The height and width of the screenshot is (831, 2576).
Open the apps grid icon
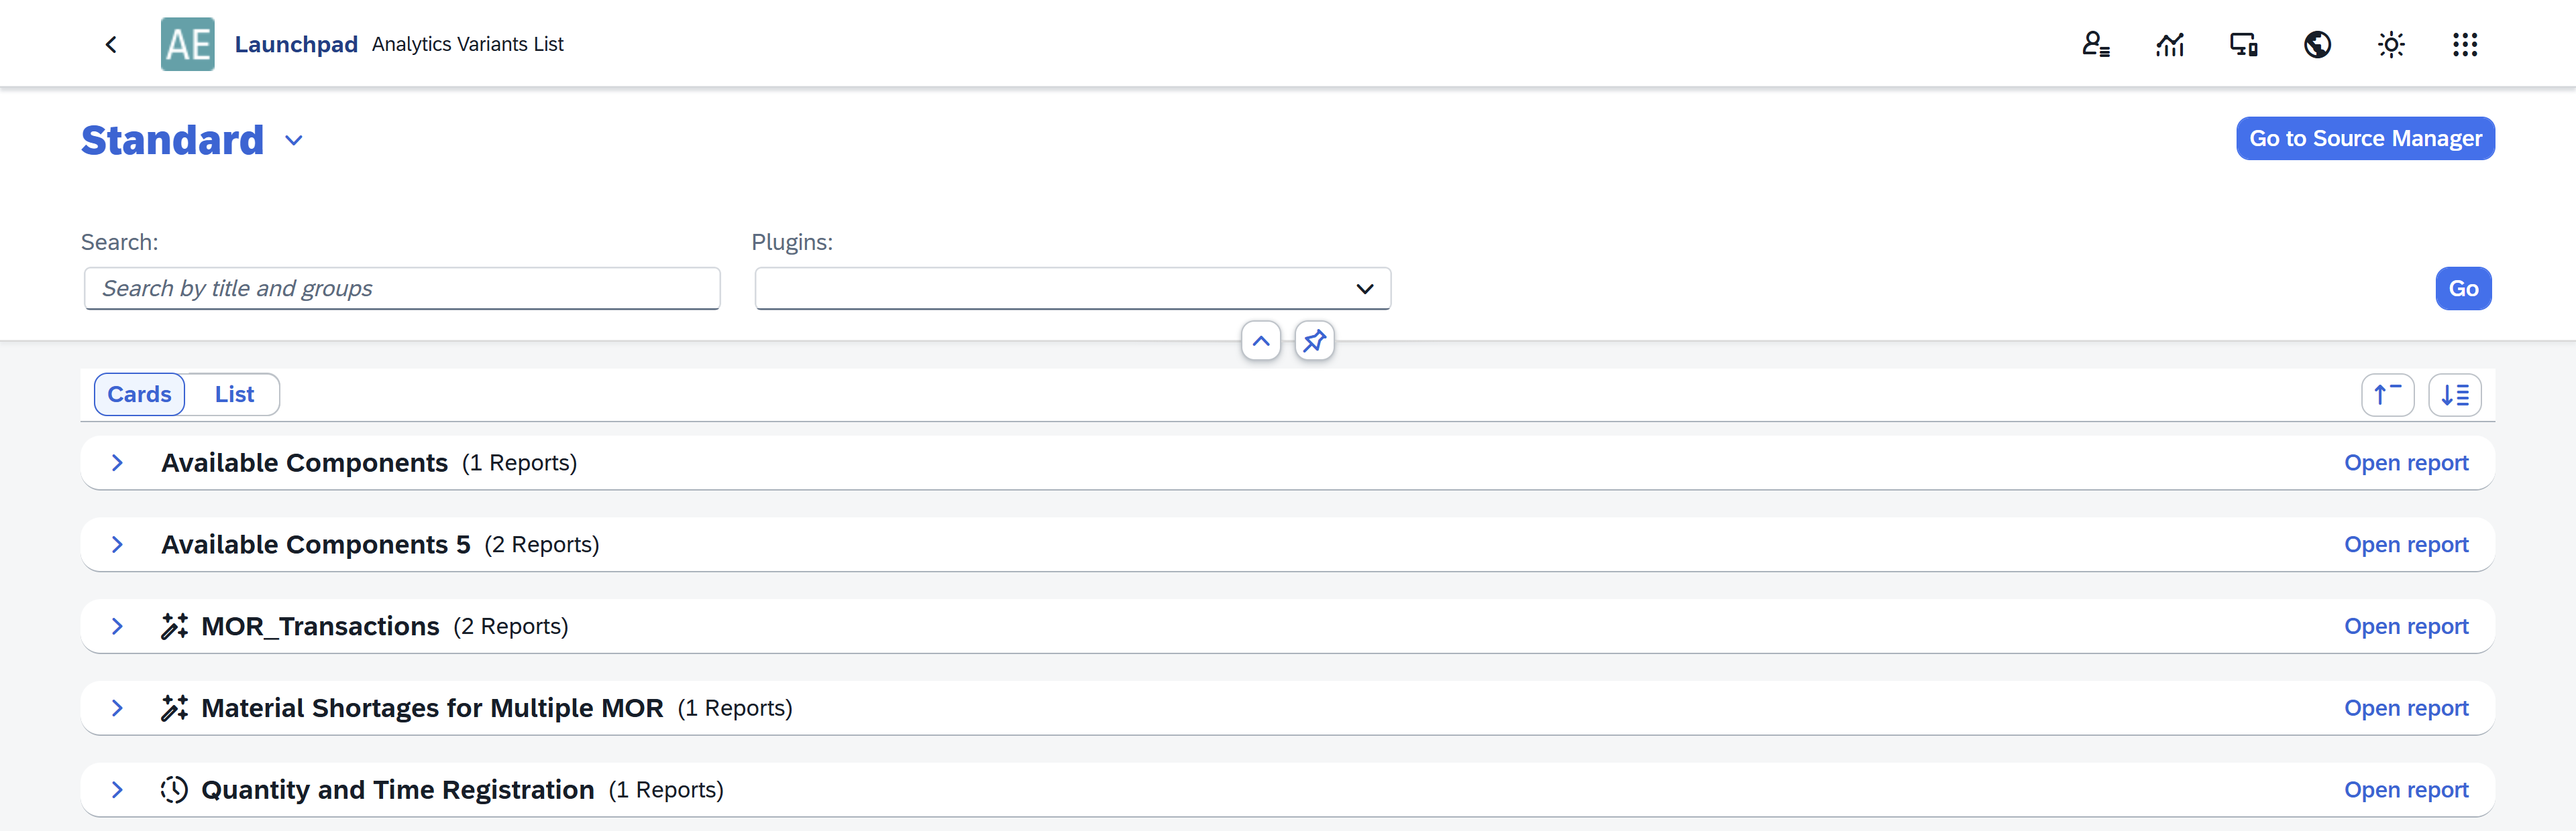click(2465, 44)
